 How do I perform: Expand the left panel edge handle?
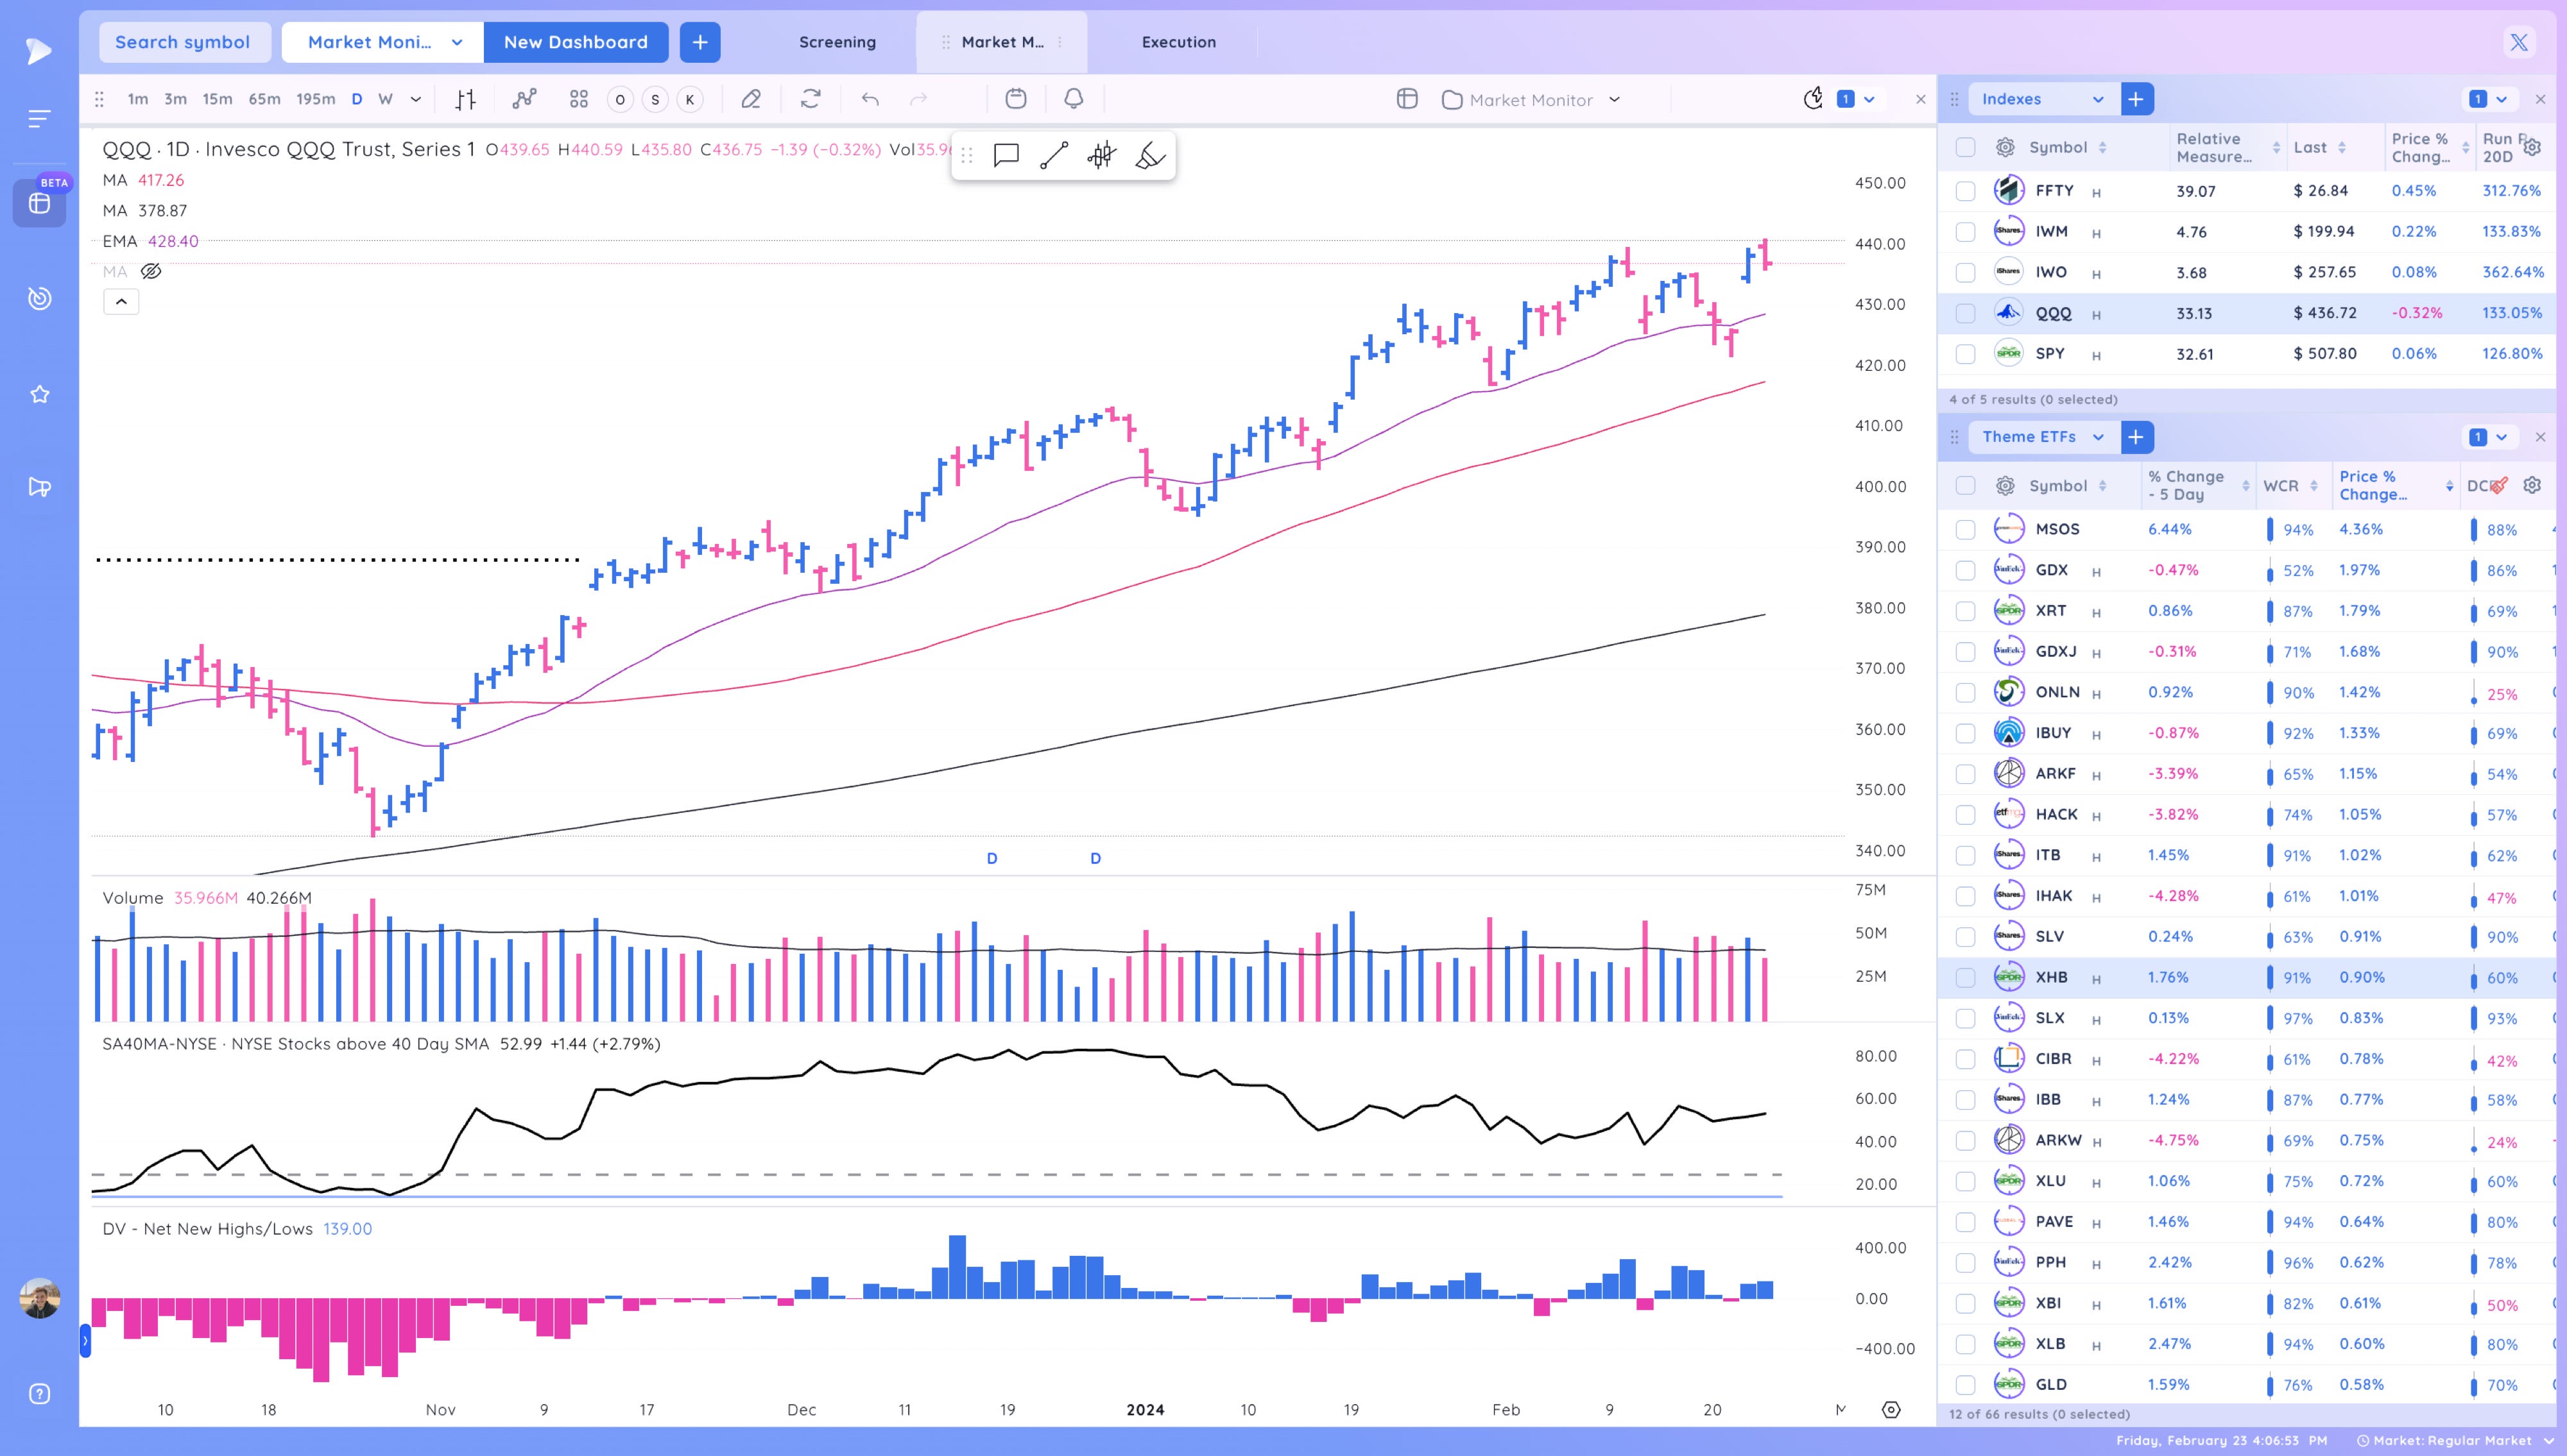click(x=85, y=1340)
